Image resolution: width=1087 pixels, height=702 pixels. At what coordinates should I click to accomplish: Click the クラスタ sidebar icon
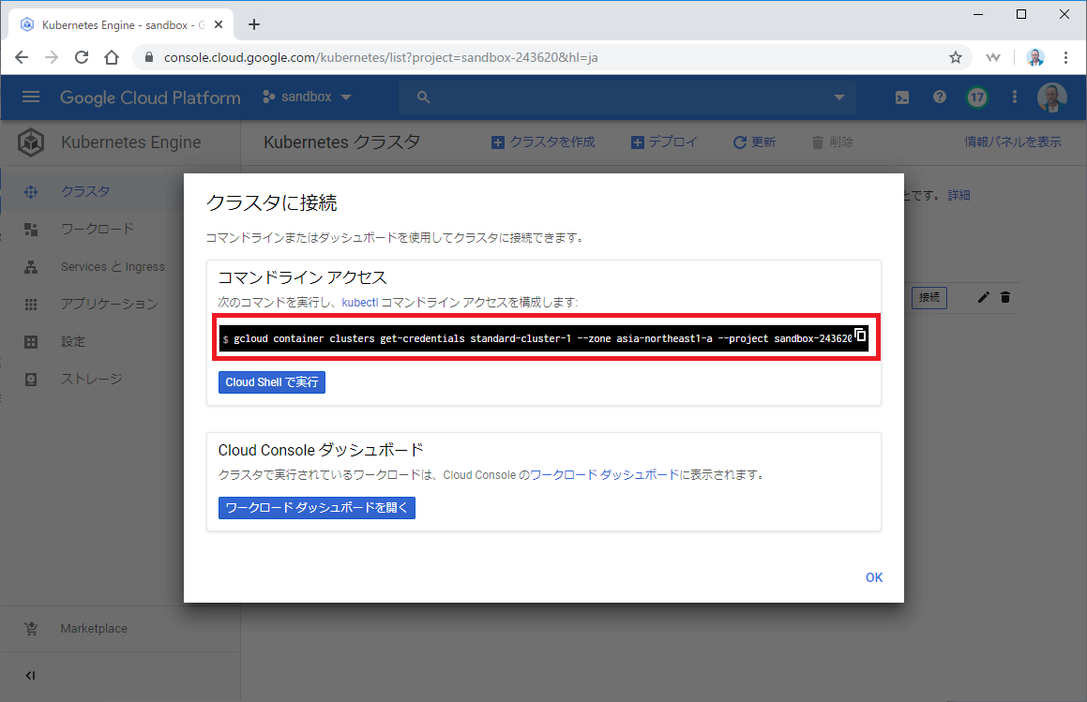(x=31, y=192)
